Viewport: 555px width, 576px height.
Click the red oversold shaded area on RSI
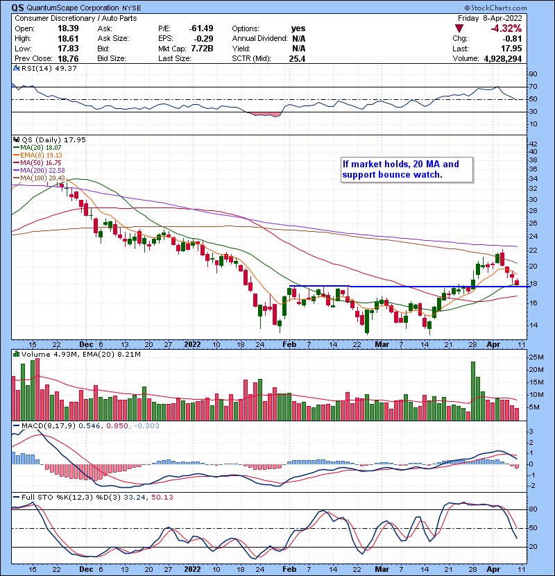tap(264, 114)
